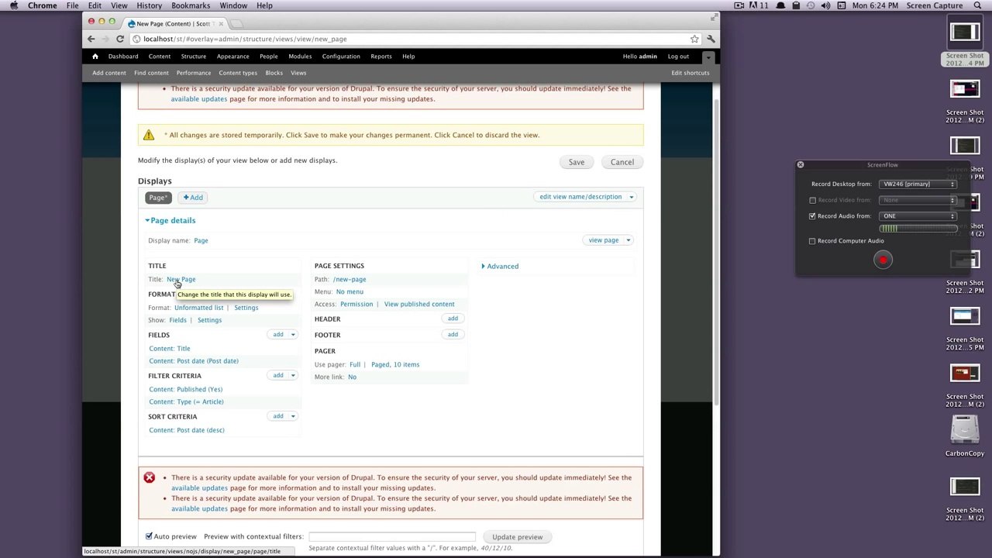Click the No menu link
Viewport: 992px width, 558px height.
350,292
